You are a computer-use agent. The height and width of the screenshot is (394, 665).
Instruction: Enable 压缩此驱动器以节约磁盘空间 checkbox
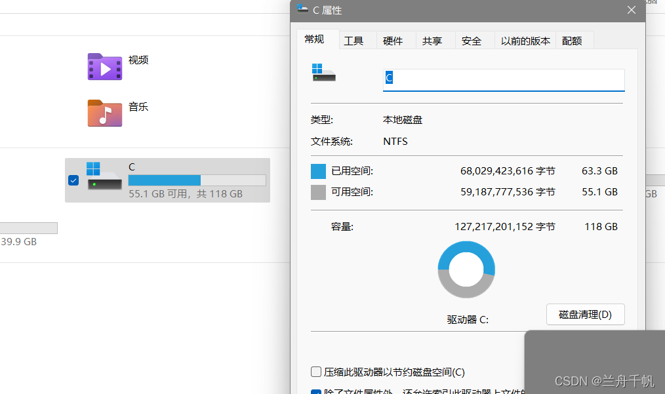[316, 372]
